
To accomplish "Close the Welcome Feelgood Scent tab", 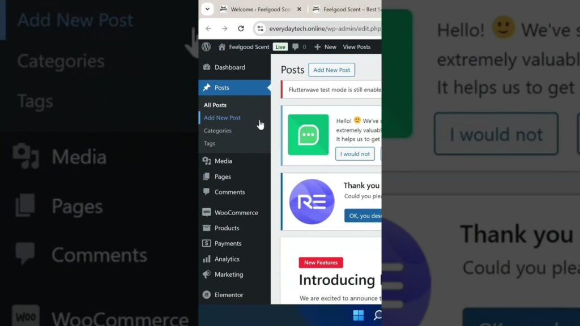I will click(x=299, y=10).
